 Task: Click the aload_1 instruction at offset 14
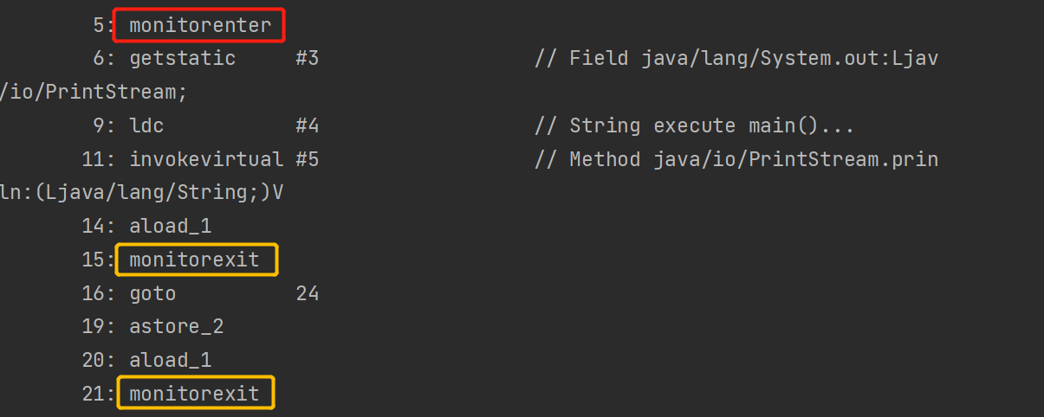(x=170, y=227)
